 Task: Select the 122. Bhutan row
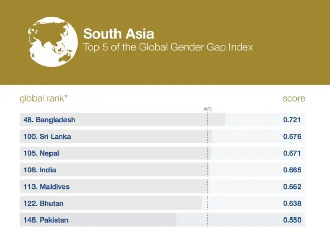click(x=43, y=203)
